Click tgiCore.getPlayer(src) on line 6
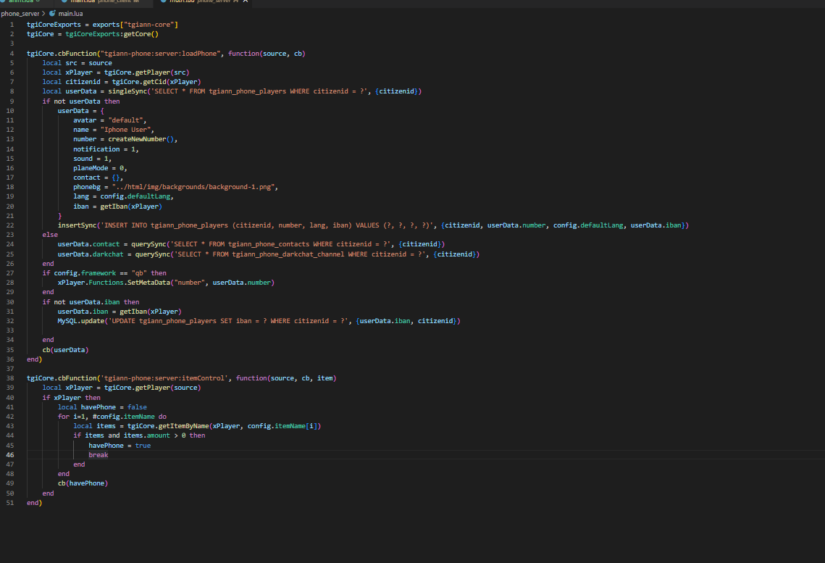Image resolution: width=825 pixels, height=563 pixels. click(x=147, y=72)
